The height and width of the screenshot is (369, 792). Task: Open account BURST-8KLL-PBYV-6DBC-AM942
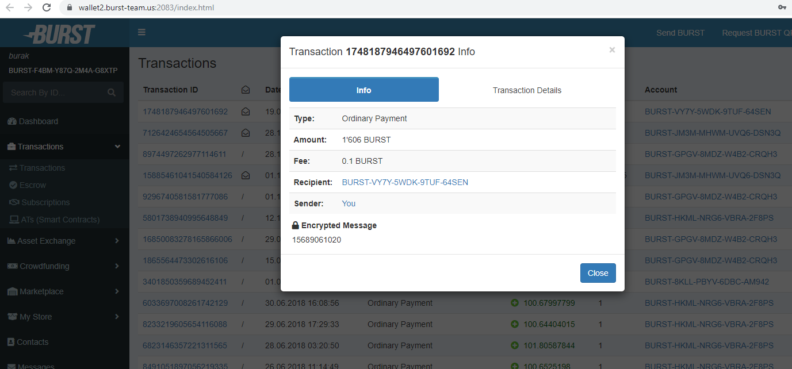(707, 282)
